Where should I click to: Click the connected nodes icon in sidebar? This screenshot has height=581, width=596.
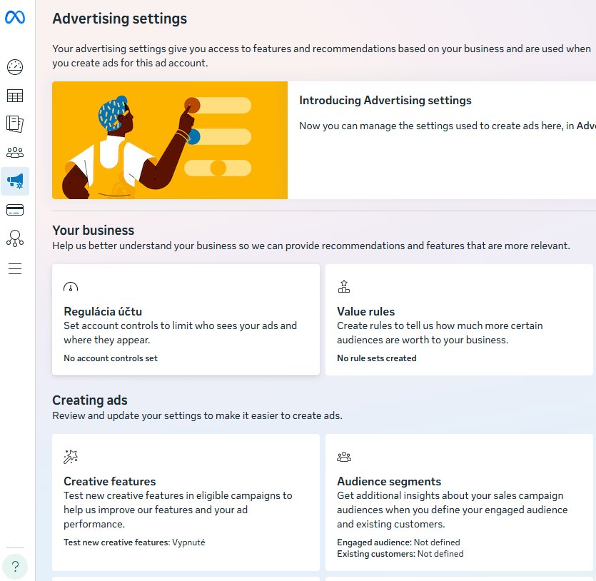tap(15, 238)
